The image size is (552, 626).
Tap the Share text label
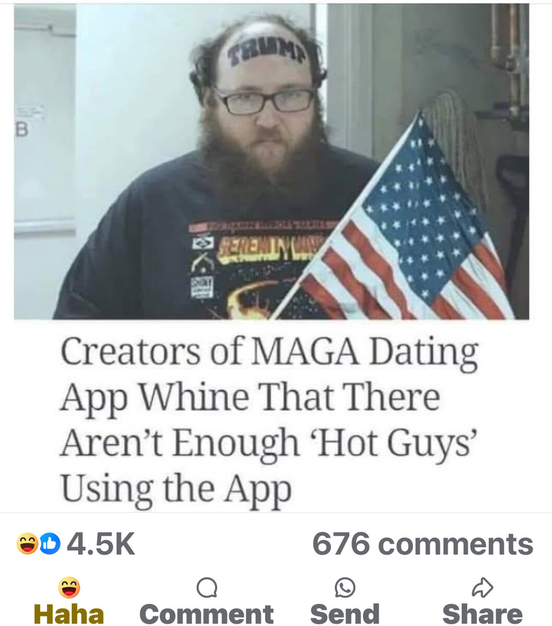[482, 614]
